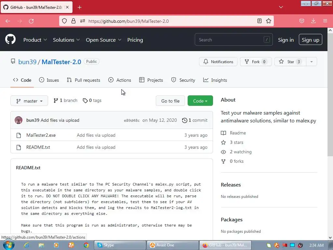
Task: Select the Code tab
Action: 22,80
